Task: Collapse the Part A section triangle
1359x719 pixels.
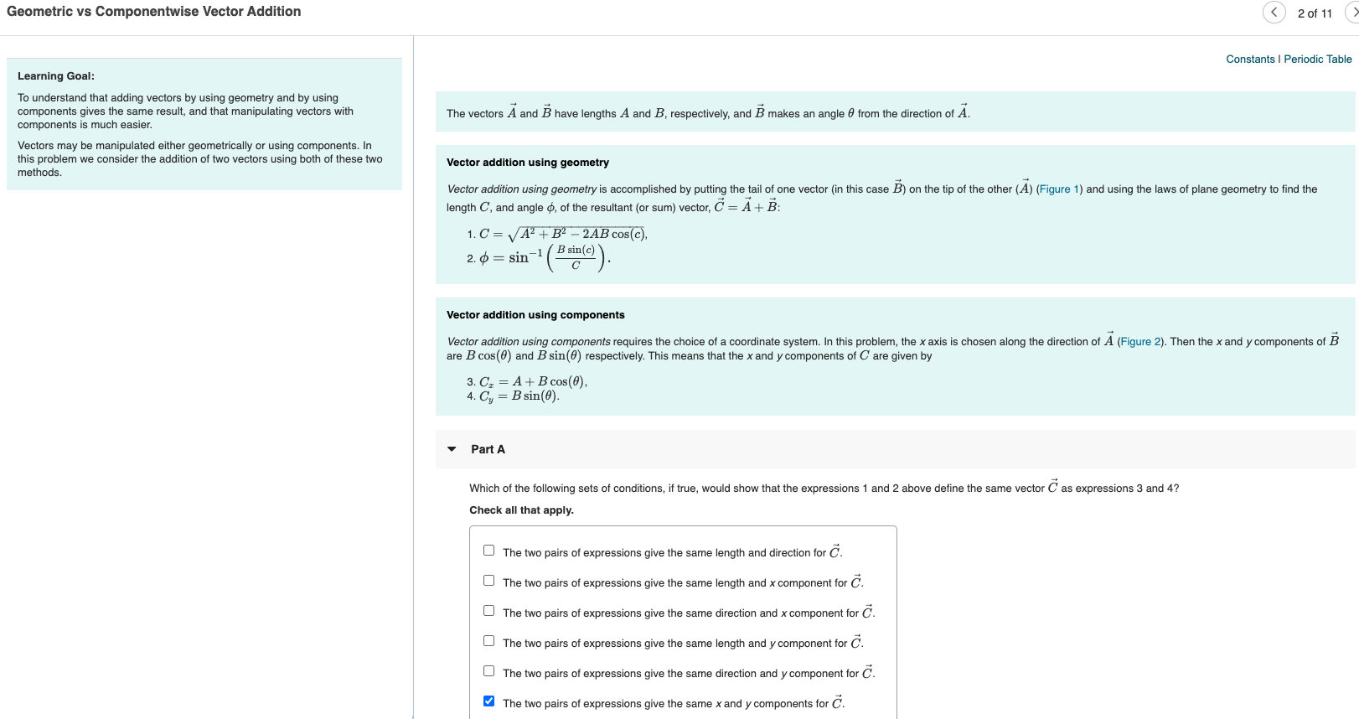Action: [452, 449]
